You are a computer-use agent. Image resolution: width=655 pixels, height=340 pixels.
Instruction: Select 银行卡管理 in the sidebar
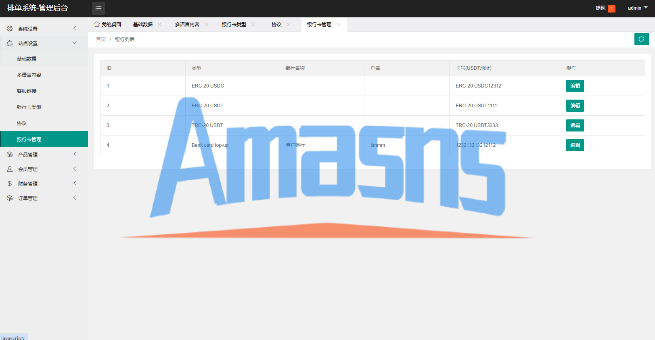click(44, 139)
